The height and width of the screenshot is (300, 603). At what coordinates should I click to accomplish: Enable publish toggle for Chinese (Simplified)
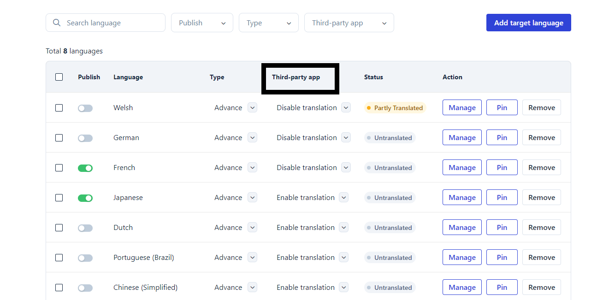pyautogui.click(x=85, y=288)
